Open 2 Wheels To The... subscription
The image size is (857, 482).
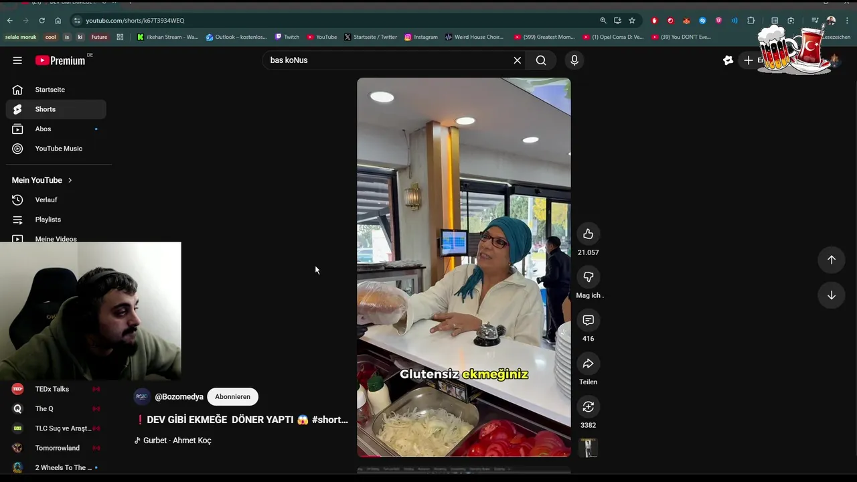click(x=56, y=467)
